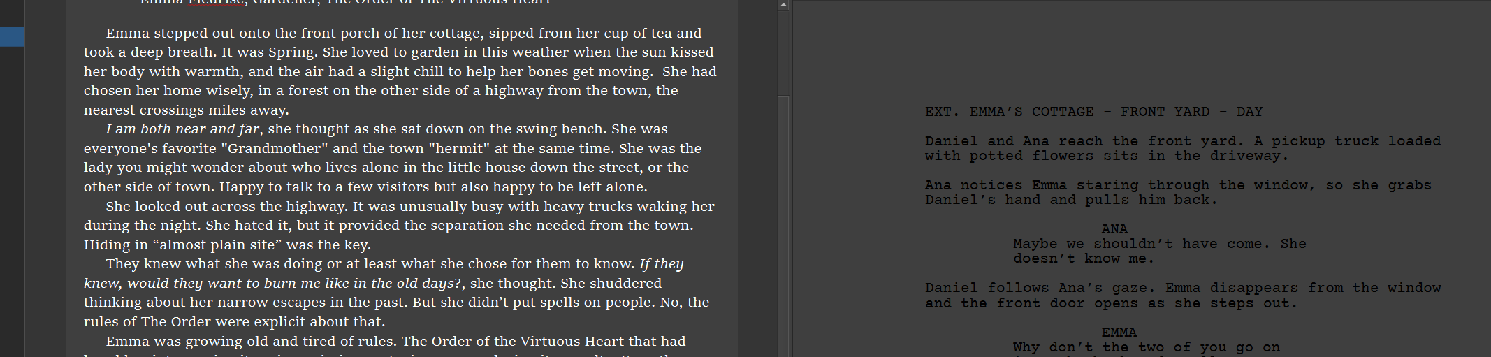Click the manuscript scrollbar up arrow
The width and height of the screenshot is (1491, 357).
tap(783, 5)
